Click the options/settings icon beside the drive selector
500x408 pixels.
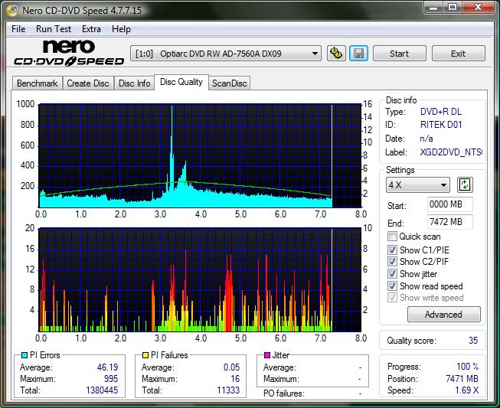click(336, 54)
